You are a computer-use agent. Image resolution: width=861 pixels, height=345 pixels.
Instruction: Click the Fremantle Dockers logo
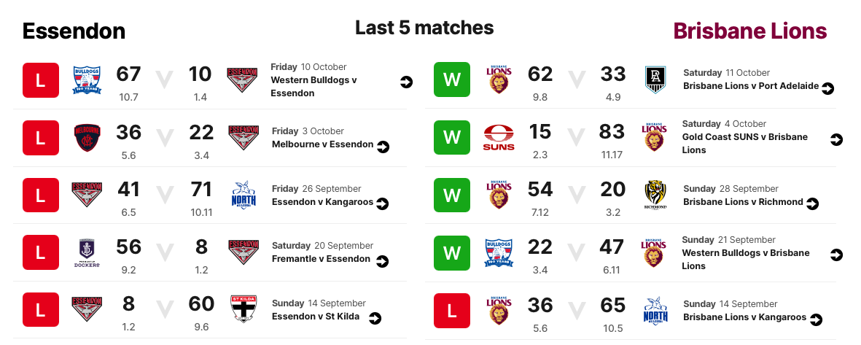87,253
